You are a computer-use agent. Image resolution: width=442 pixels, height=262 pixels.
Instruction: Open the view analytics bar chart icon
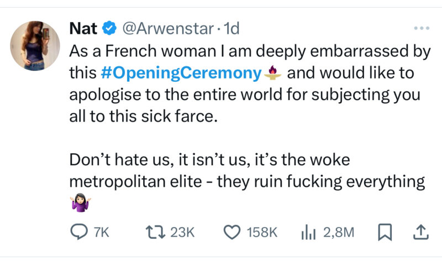click(308, 233)
